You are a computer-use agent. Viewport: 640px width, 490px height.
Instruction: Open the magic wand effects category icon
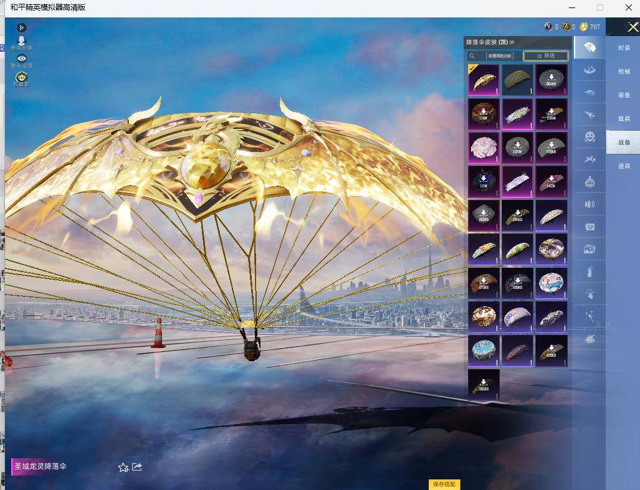[590, 316]
